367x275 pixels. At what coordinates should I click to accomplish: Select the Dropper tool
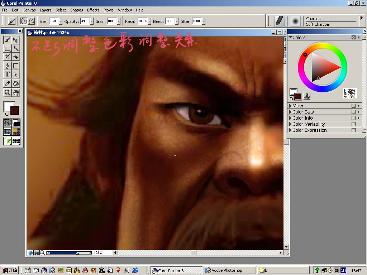tap(7, 83)
